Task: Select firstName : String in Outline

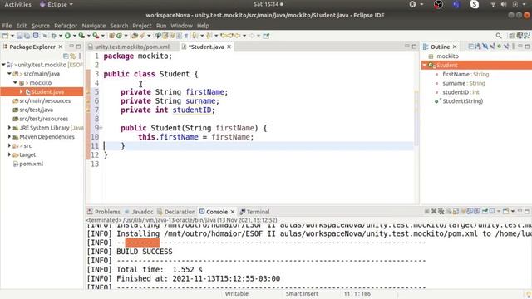Action: (465, 74)
